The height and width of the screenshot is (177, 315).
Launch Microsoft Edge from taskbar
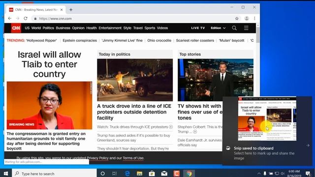click(x=127, y=174)
